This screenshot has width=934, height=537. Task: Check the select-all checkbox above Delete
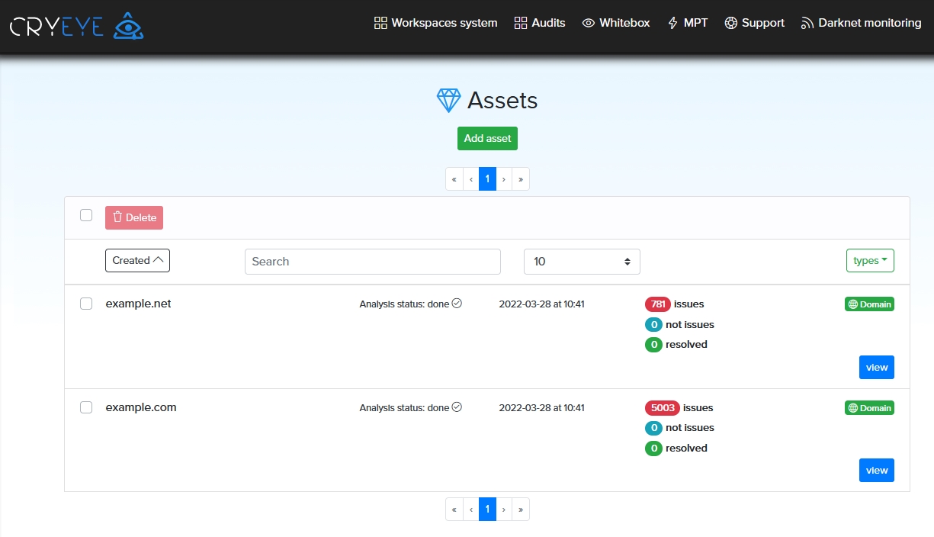(86, 215)
